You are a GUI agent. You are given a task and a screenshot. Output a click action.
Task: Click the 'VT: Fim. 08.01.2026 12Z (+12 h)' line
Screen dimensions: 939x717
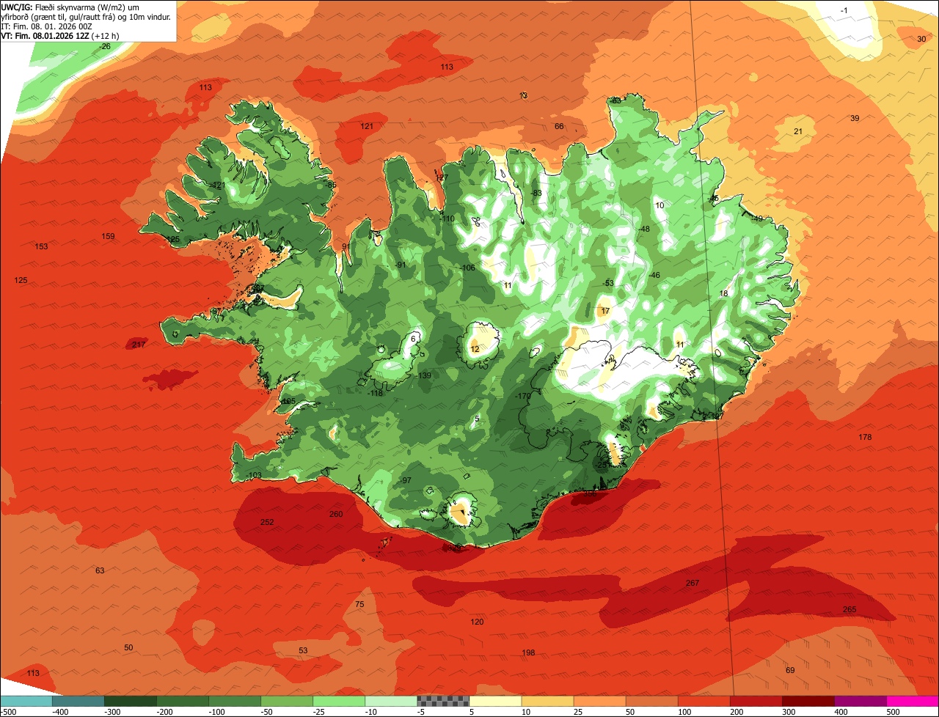[60, 35]
